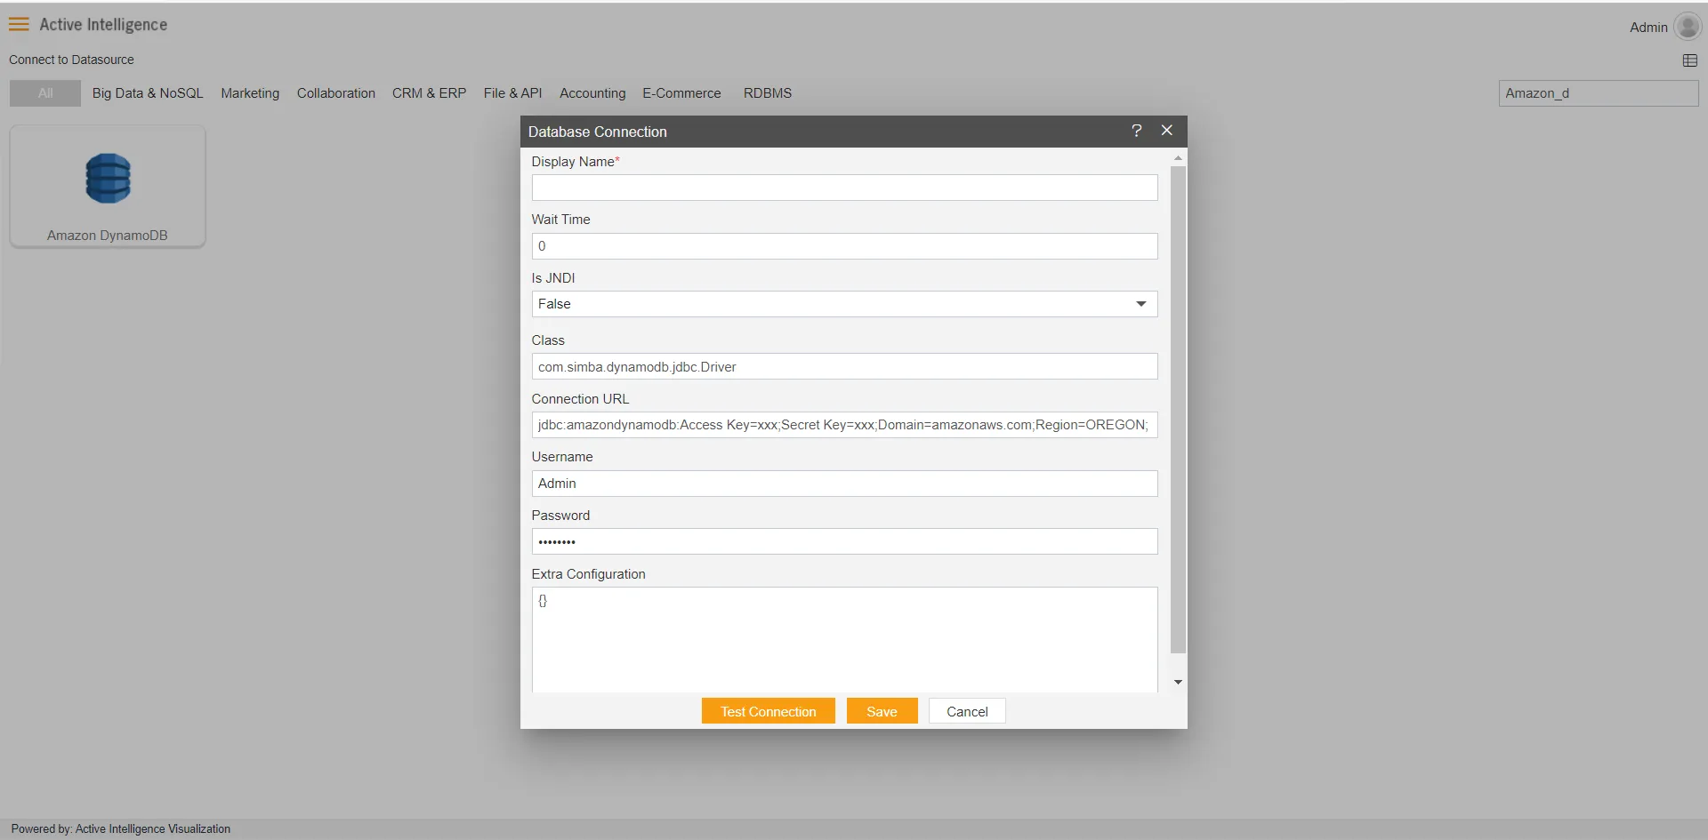Image resolution: width=1708 pixels, height=840 pixels.
Task: Select the Amazon DynamoDB datasource tile
Action: (x=108, y=186)
